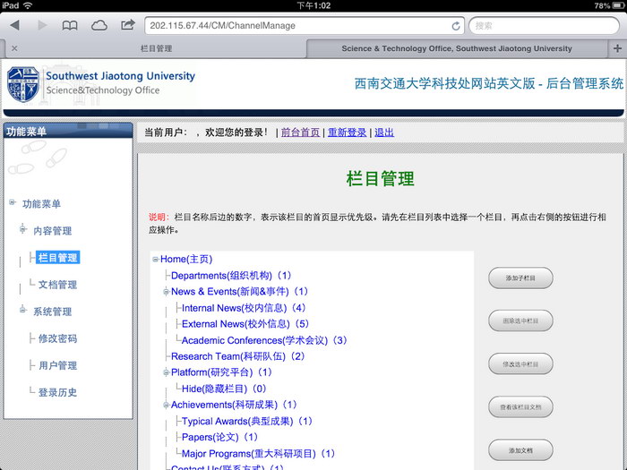The height and width of the screenshot is (470, 627).
Task: Collapse the 功能菜单 root tree node
Action: point(13,202)
